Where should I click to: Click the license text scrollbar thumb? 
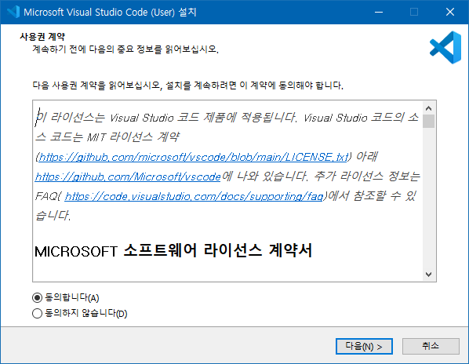[429, 121]
